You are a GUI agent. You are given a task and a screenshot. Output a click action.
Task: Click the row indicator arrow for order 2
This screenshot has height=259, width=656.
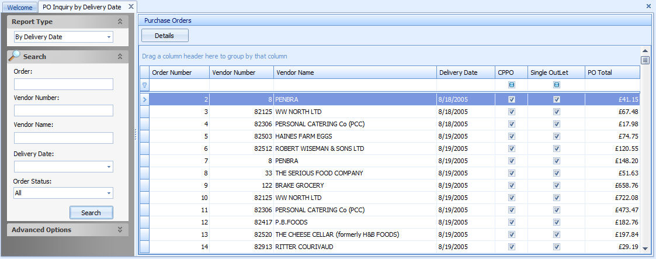pos(144,99)
